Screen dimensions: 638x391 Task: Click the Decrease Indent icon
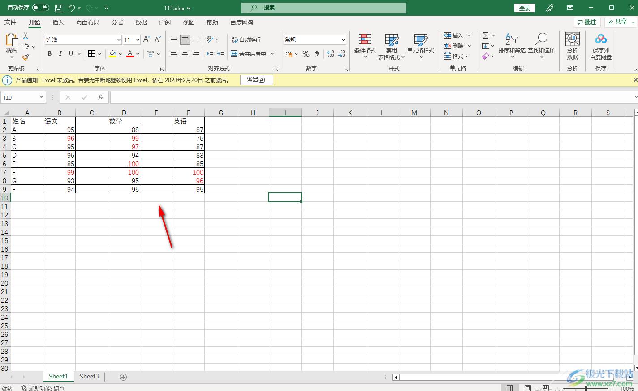tap(209, 54)
